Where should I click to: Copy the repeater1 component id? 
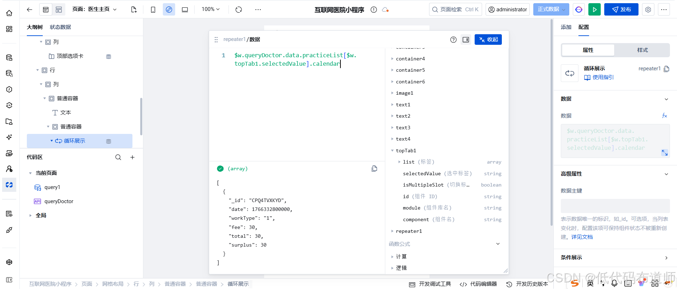[666, 69]
